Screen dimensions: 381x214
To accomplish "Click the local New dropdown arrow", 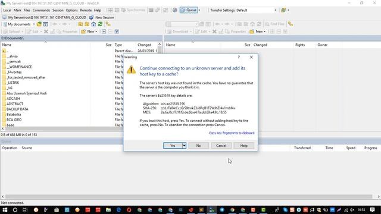I will point(96,32).
